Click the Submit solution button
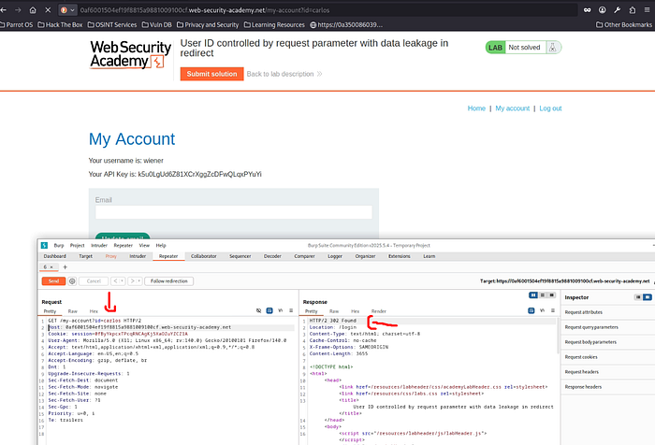655x445 pixels. click(x=211, y=74)
